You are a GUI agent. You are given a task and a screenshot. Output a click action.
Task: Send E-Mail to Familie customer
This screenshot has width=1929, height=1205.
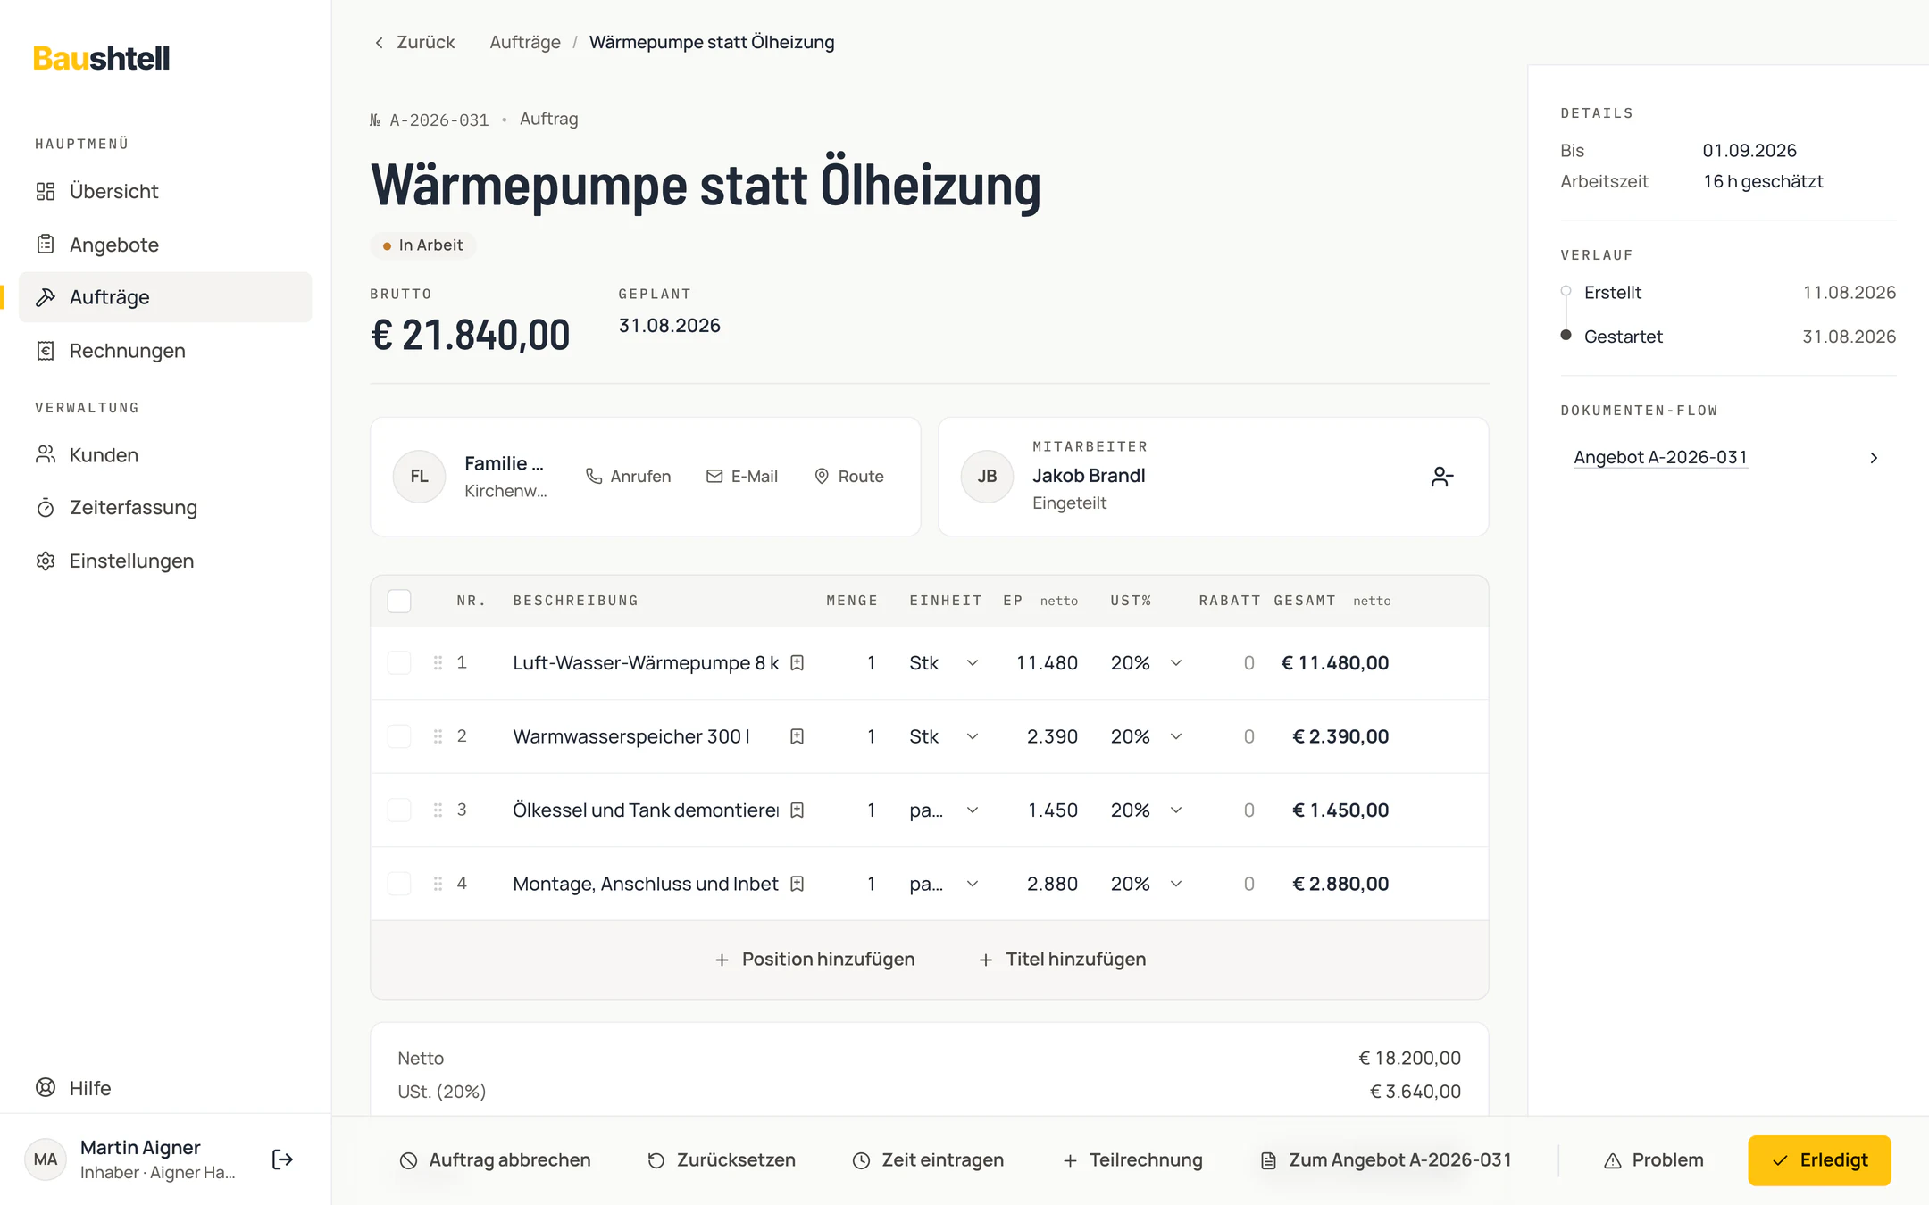[742, 477]
